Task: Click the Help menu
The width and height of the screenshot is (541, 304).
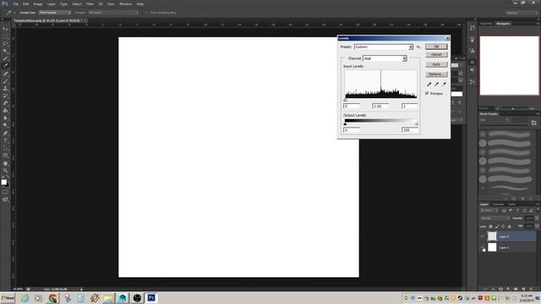Action: coord(140,3)
